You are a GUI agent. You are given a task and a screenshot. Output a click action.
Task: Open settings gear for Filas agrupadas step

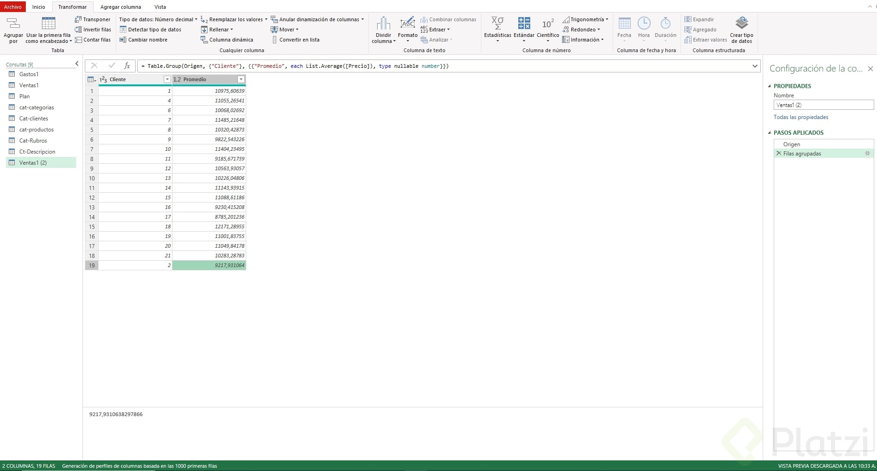[867, 154]
